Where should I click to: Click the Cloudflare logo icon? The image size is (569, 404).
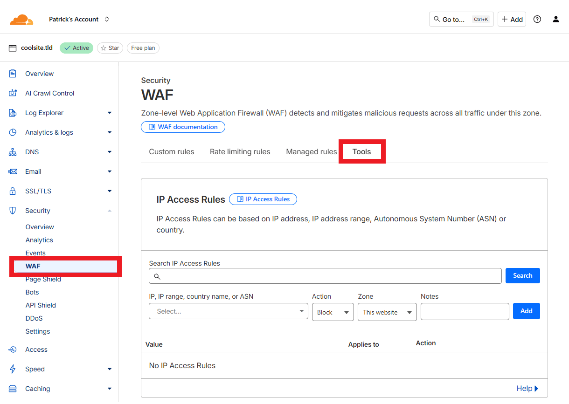click(x=21, y=20)
